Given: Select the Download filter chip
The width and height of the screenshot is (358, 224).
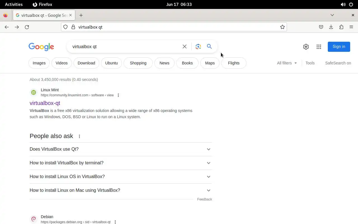Looking at the screenshot, I should [86, 63].
